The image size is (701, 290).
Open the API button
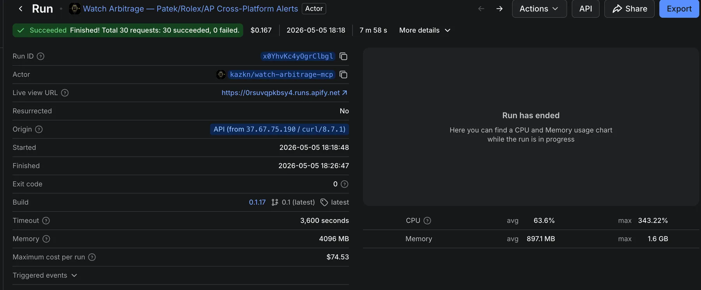click(x=585, y=9)
